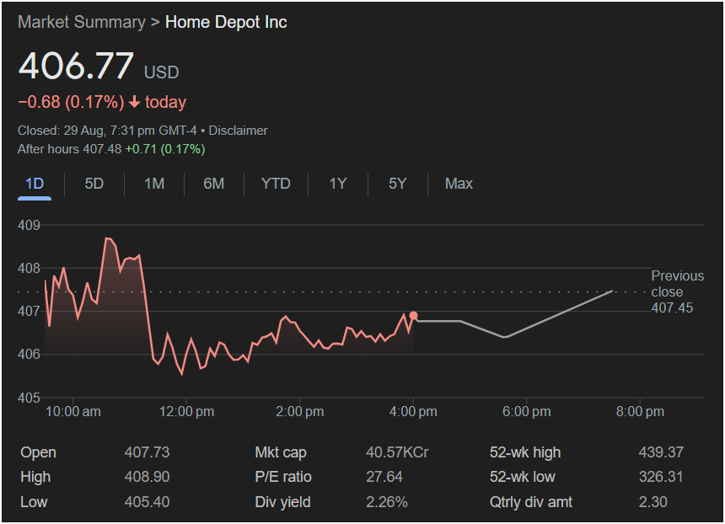Click the red closing dot on the chart
This screenshot has width=725, height=524.
[x=413, y=316]
